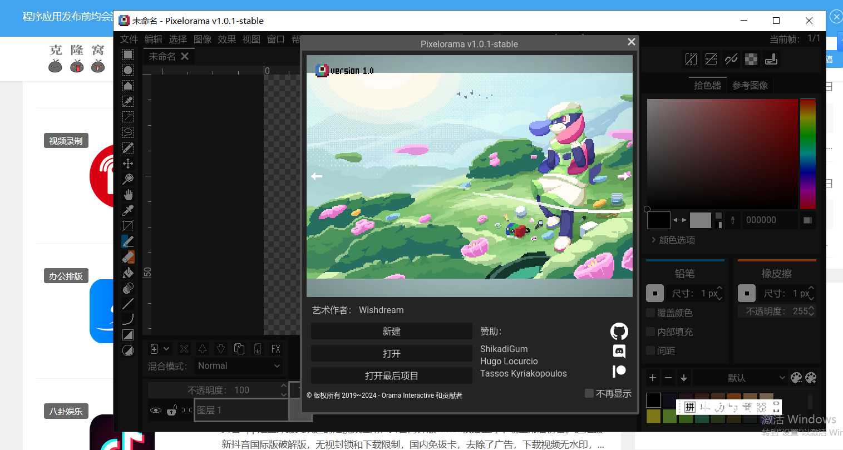Viewport: 843px width, 450px height.
Task: Increase the eraser 尺寸 stepper value
Action: [x=812, y=289]
